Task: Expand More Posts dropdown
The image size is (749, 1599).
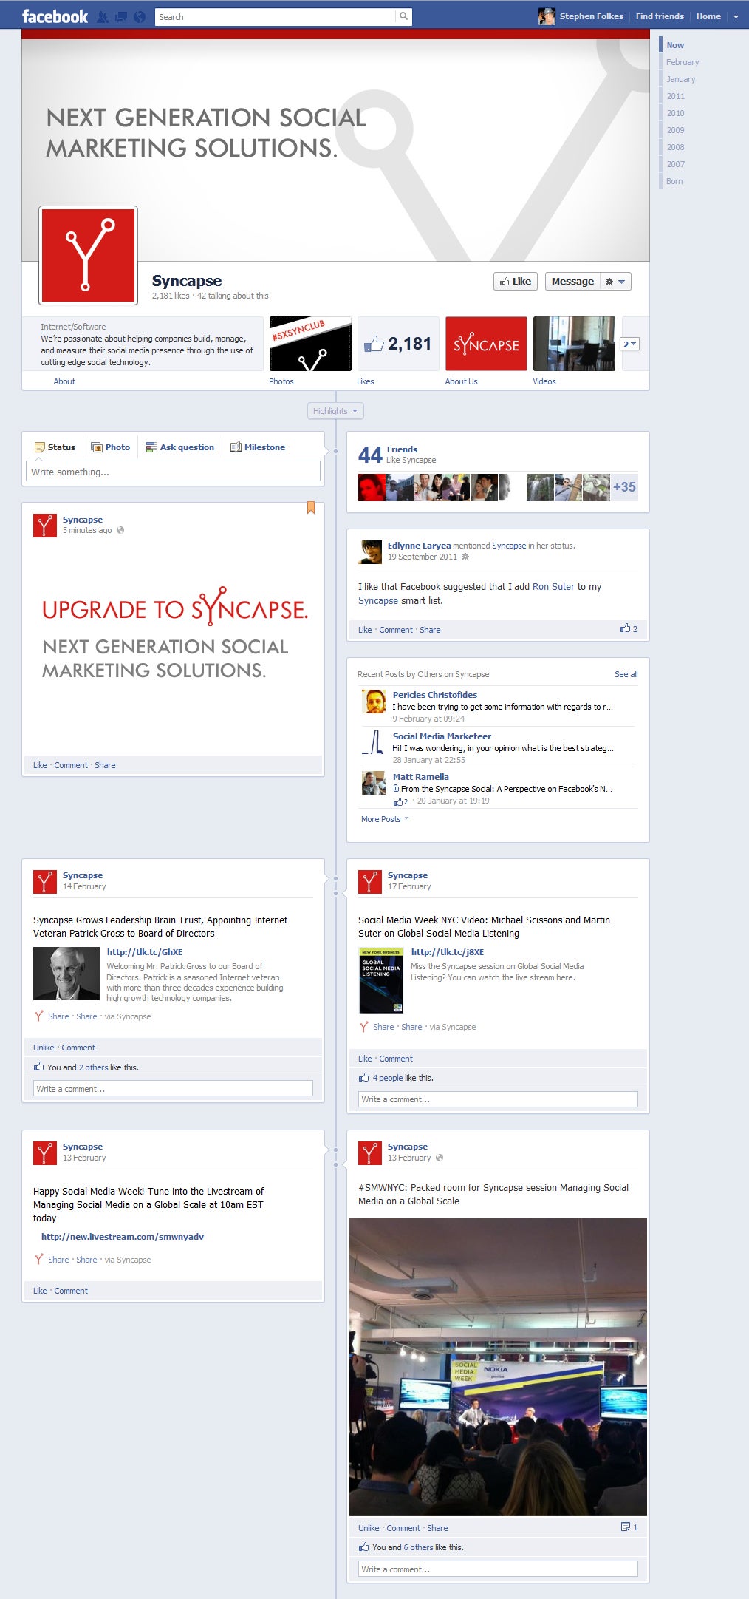Action: pyautogui.click(x=385, y=819)
